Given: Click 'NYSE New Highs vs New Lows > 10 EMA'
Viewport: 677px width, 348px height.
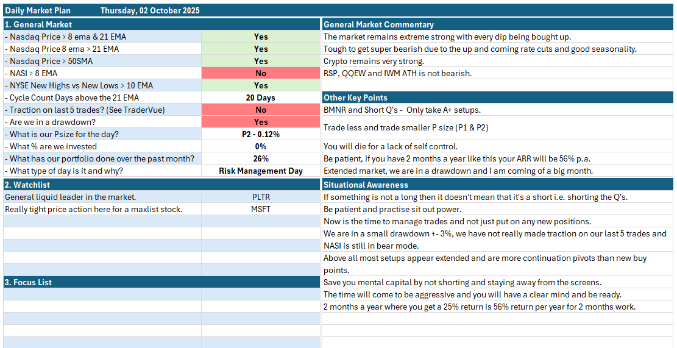Looking at the screenshot, I should click(x=102, y=85).
